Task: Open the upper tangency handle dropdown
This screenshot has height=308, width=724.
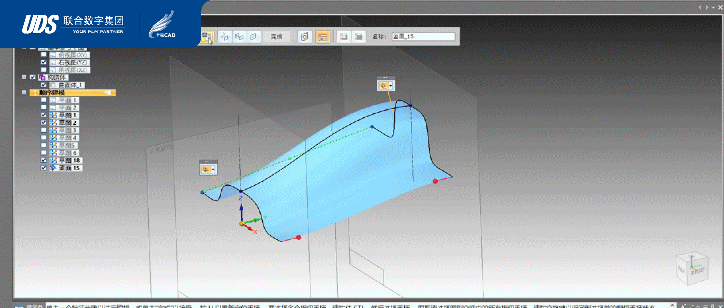Action: (391, 86)
